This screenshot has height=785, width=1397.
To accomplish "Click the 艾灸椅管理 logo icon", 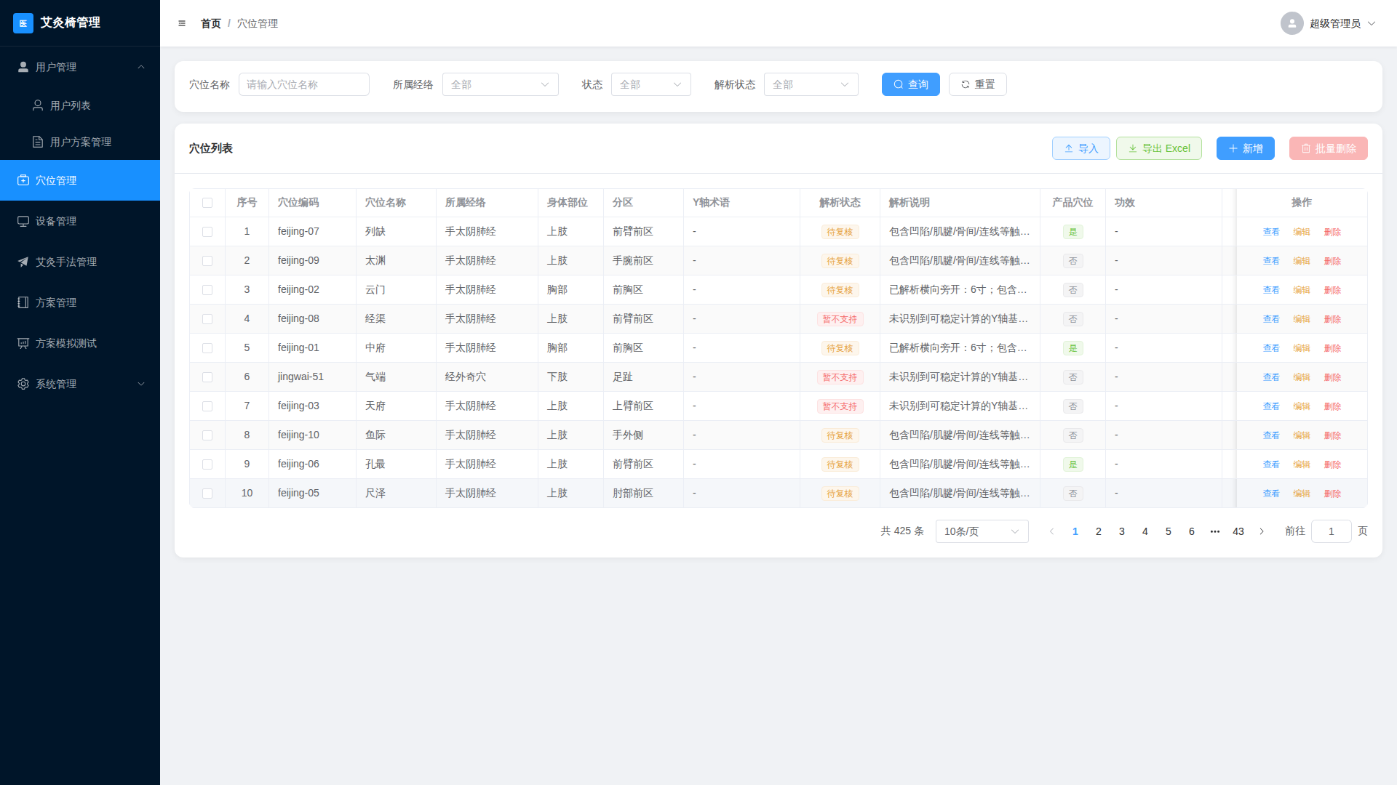I will [23, 23].
